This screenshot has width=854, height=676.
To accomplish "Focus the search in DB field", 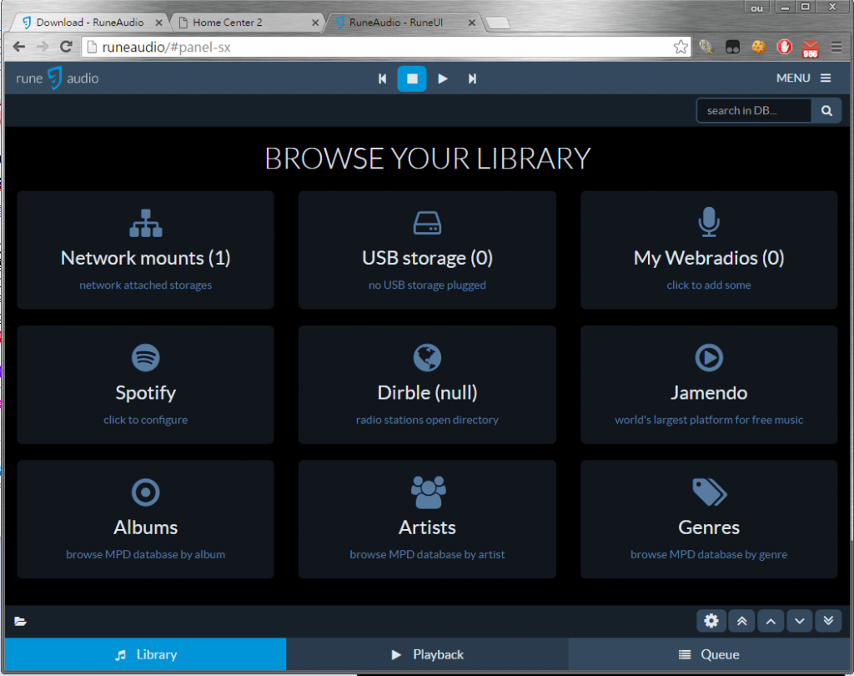I will click(x=754, y=110).
